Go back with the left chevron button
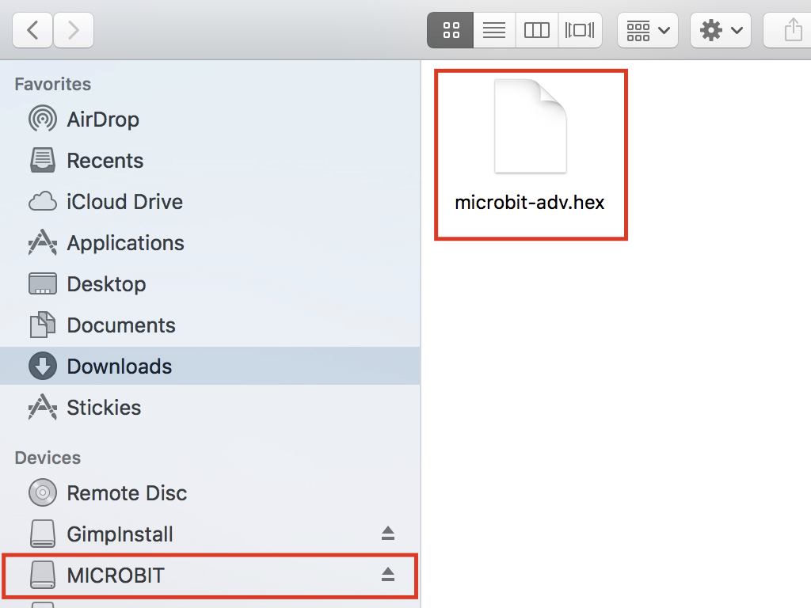811x608 pixels. point(32,30)
